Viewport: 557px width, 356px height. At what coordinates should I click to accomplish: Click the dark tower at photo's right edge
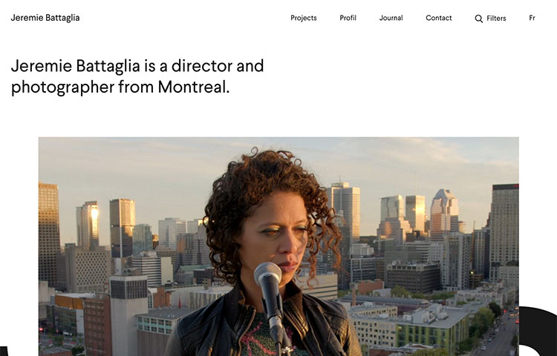(x=504, y=231)
